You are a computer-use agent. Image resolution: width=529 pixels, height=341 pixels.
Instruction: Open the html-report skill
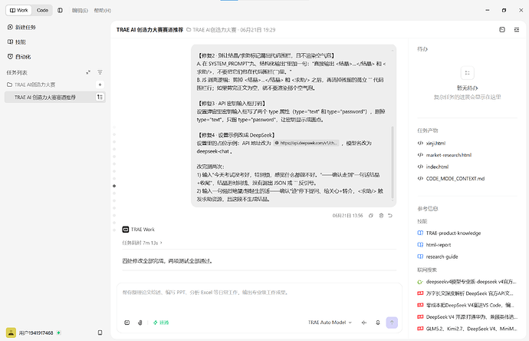439,245
